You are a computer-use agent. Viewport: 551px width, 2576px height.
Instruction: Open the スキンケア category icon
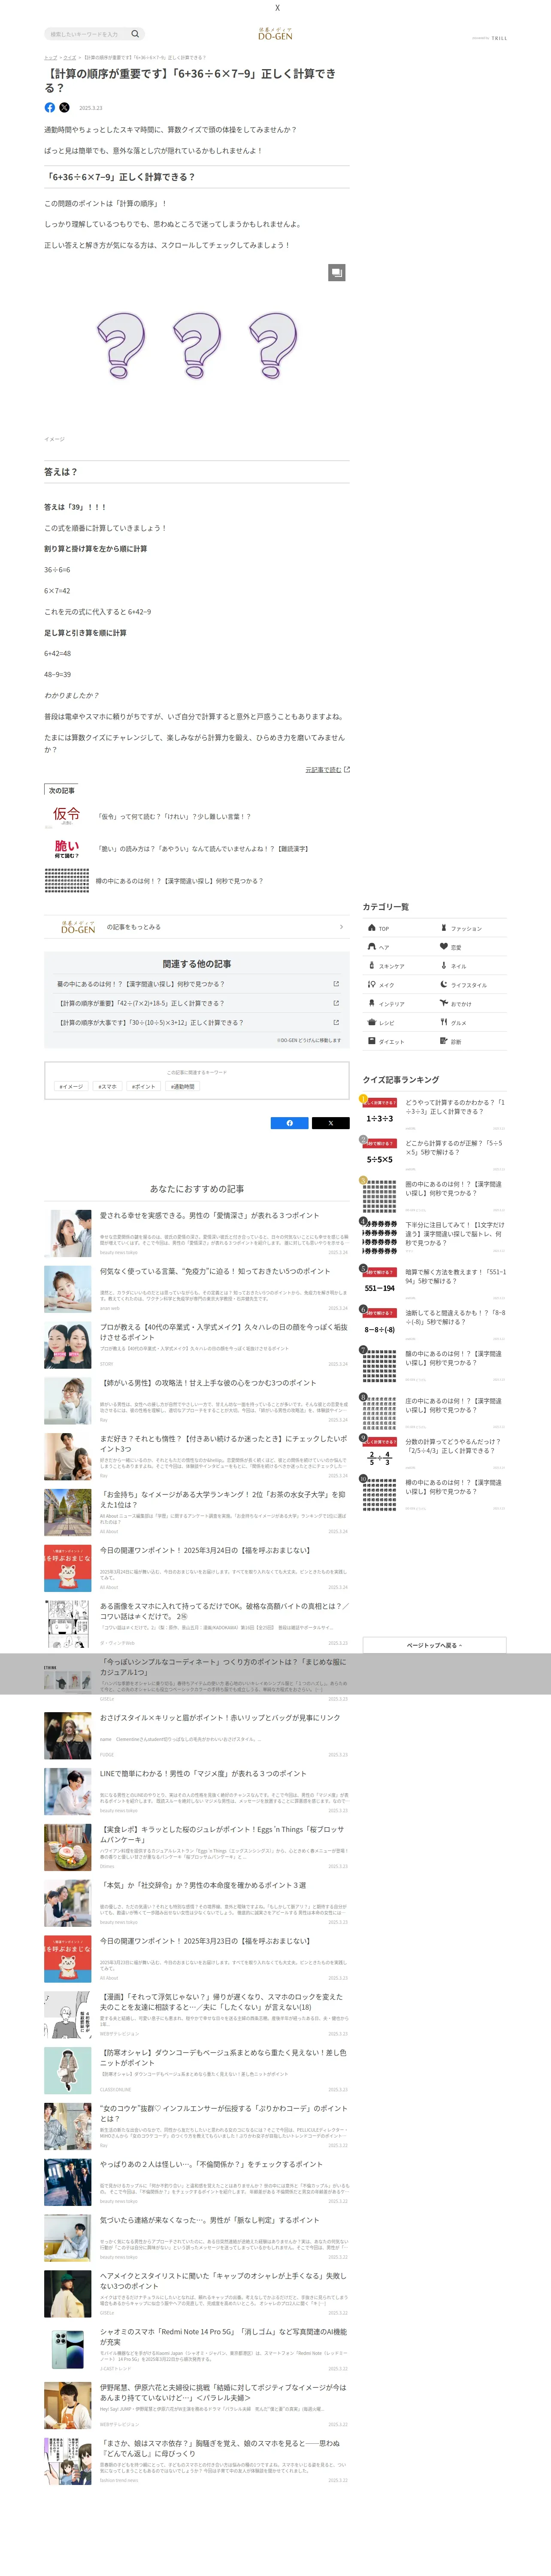pos(372,966)
